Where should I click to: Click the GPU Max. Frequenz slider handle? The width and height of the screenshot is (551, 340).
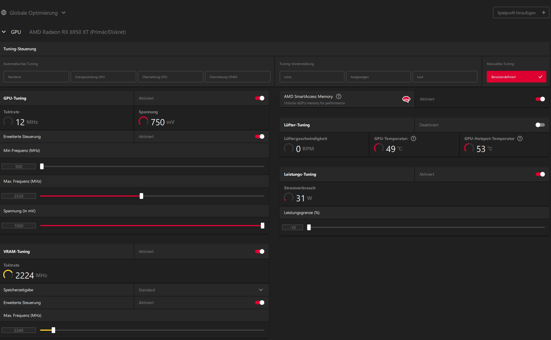141,196
